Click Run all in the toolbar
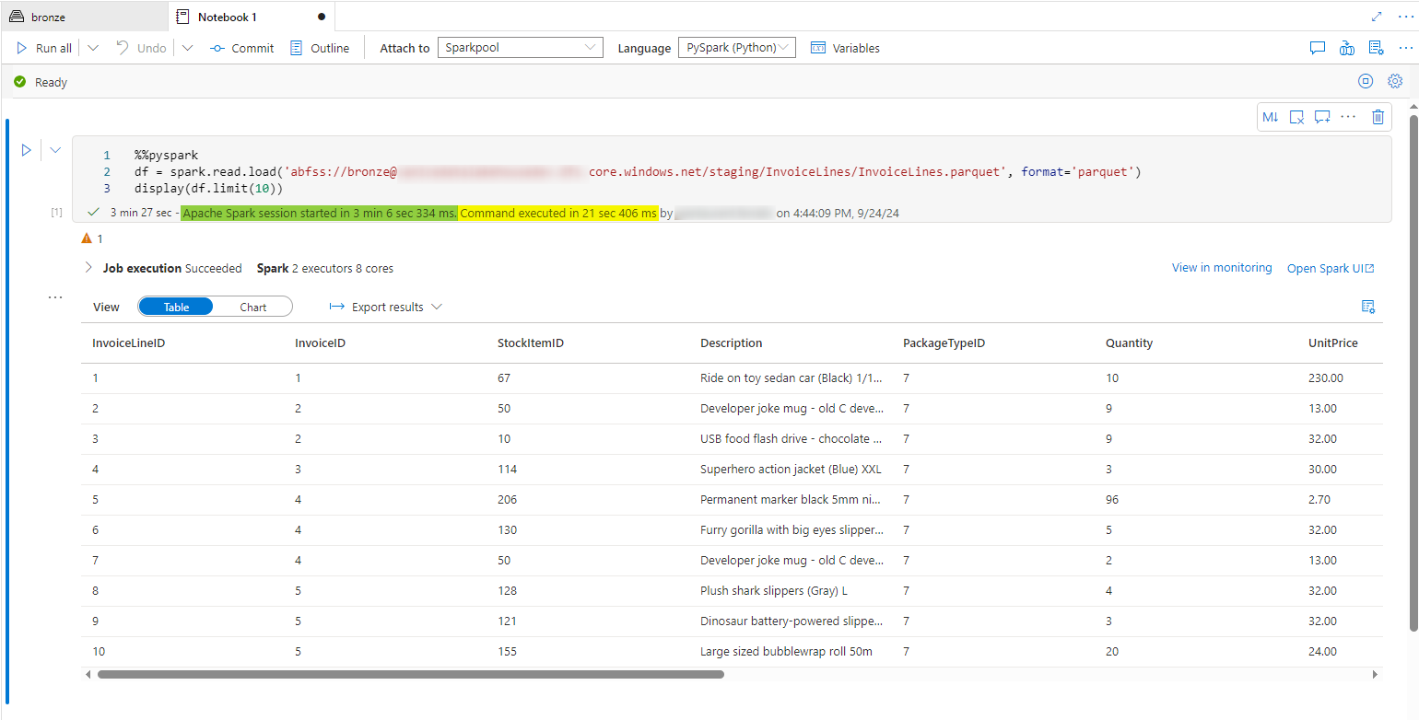Image resolution: width=1419 pixels, height=720 pixels. pyautogui.click(x=43, y=48)
